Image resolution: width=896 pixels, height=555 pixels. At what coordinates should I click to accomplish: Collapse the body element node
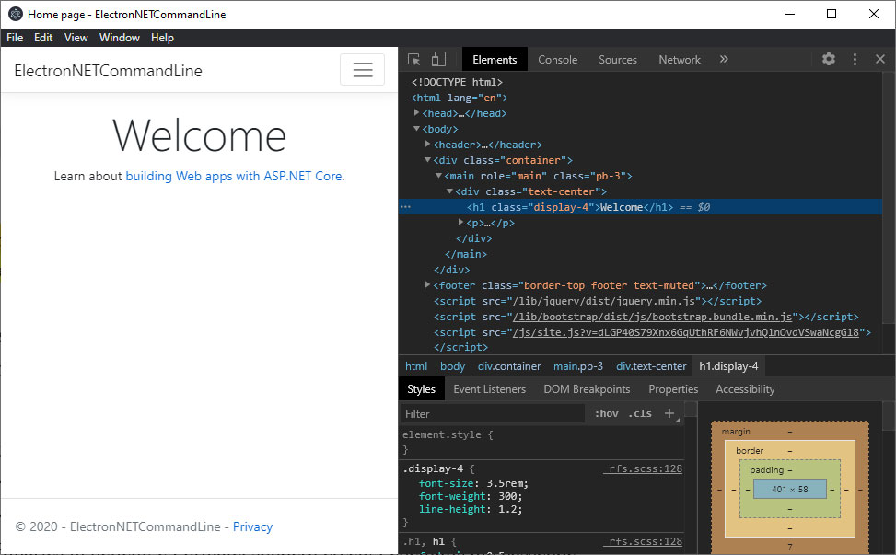416,129
